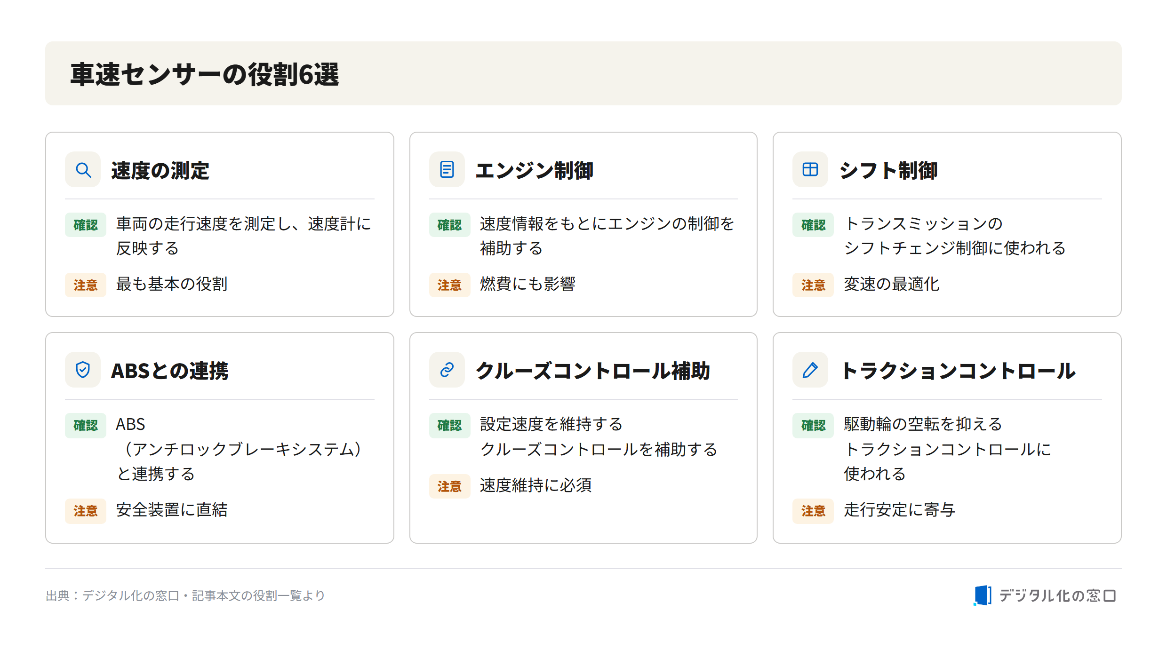Click the pencil icon beside トラクションコントロール

(x=810, y=370)
